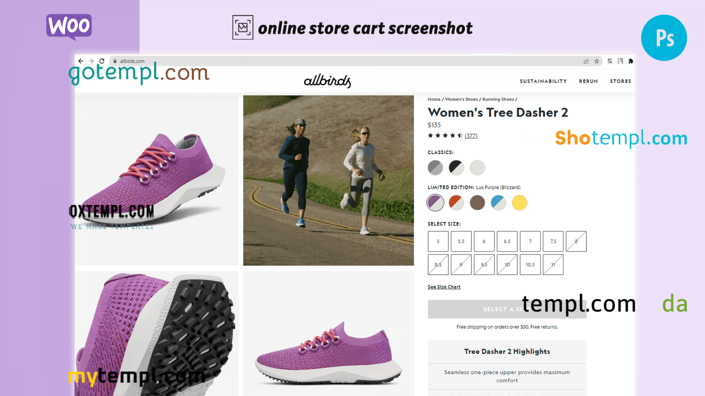Open the runners on road photo
This screenshot has width=705, height=396.
(x=328, y=180)
